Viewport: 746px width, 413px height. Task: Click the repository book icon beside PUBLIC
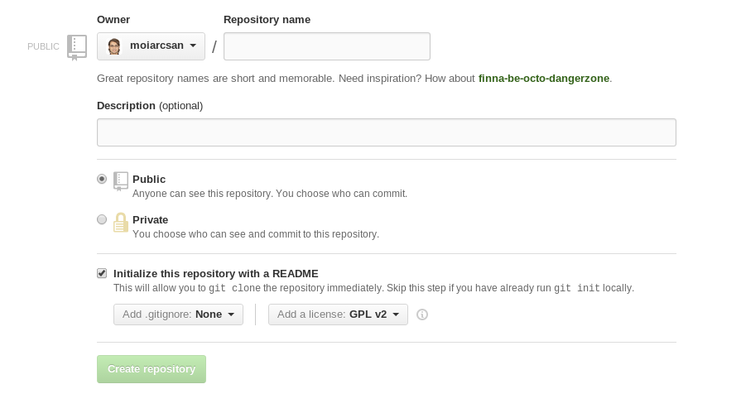77,47
